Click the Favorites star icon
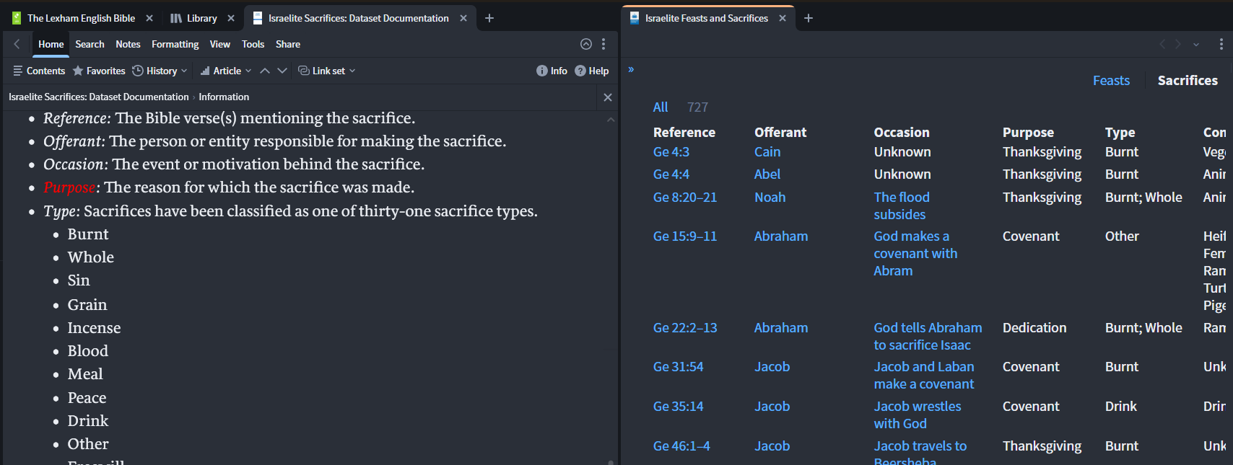This screenshot has width=1233, height=465. click(x=78, y=71)
